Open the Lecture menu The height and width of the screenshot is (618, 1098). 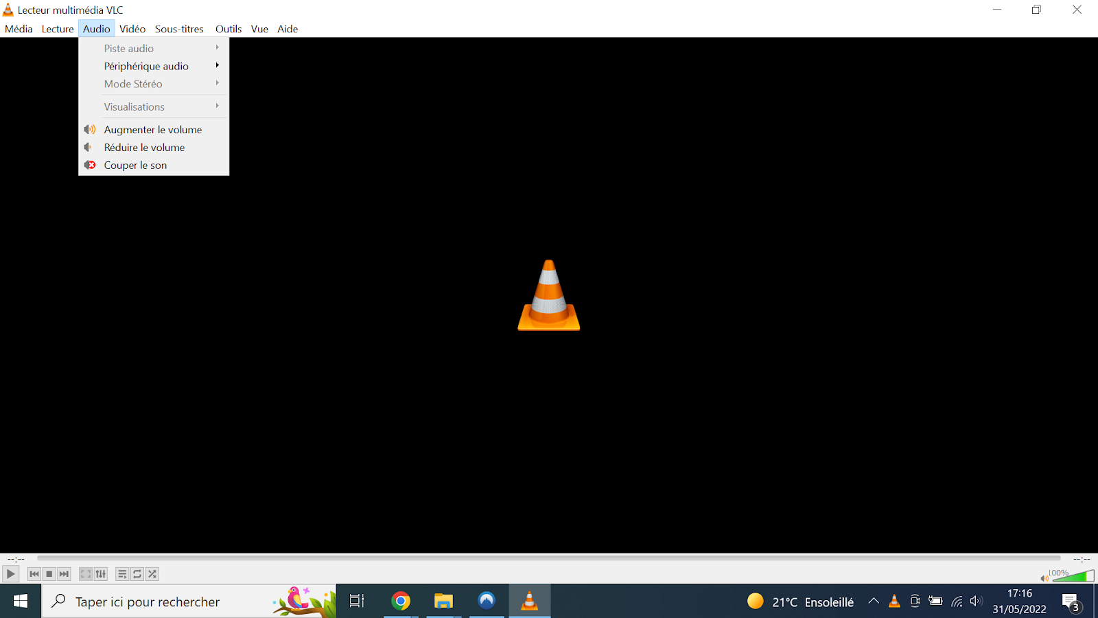point(58,29)
